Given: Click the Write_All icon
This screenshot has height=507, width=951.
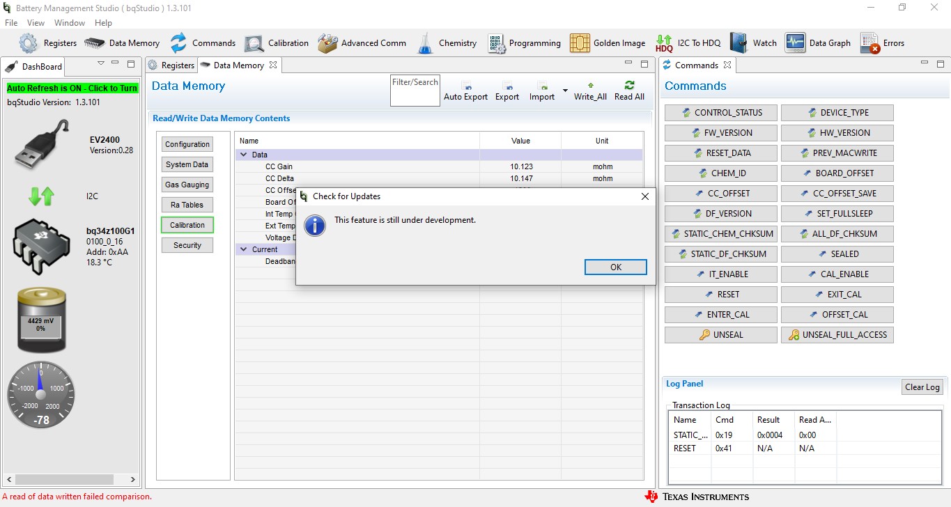Looking at the screenshot, I should click(590, 86).
